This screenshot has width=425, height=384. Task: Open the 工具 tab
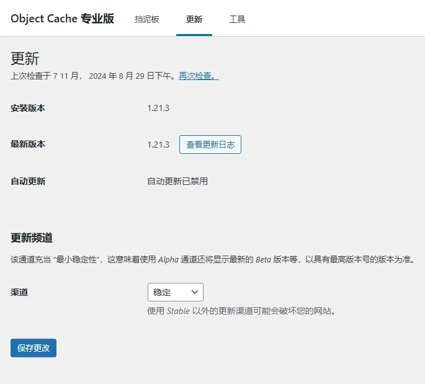point(237,19)
